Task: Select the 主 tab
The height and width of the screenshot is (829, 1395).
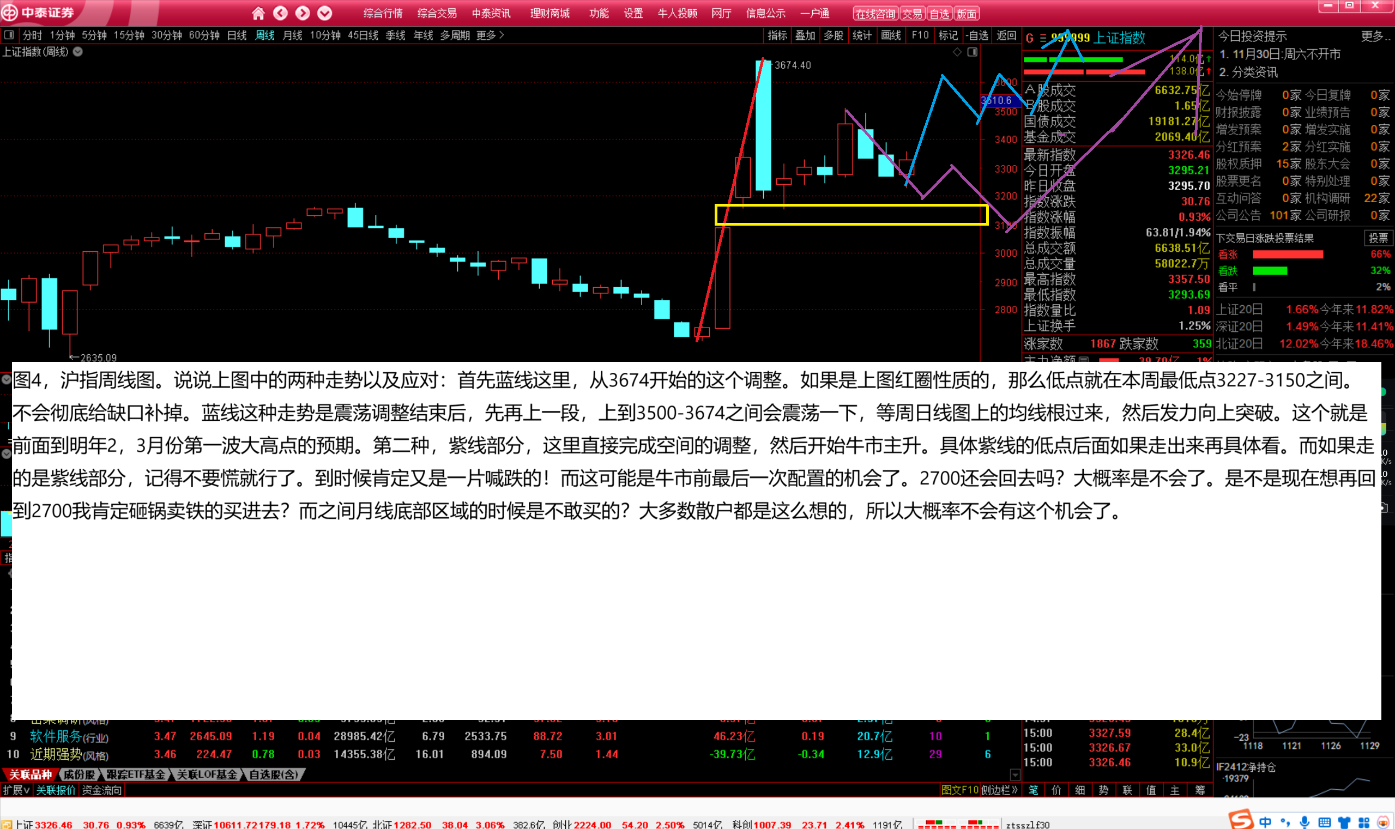Action: [x=1175, y=790]
